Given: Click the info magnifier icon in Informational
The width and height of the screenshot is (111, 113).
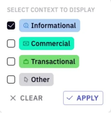Looking at the screenshot, I should tap(26, 26).
